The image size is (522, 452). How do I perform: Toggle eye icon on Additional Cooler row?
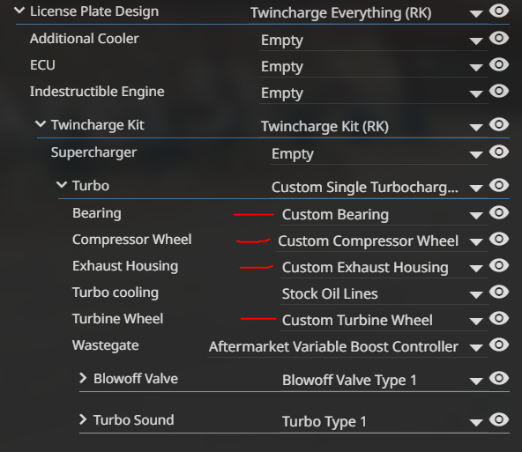coord(499,38)
